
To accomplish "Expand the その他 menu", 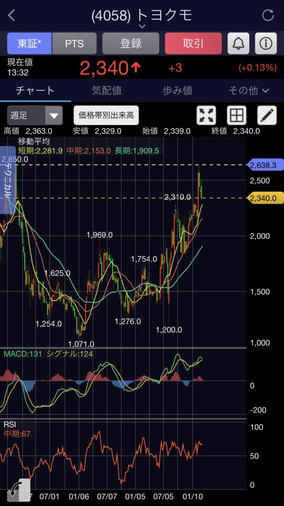I will [248, 90].
